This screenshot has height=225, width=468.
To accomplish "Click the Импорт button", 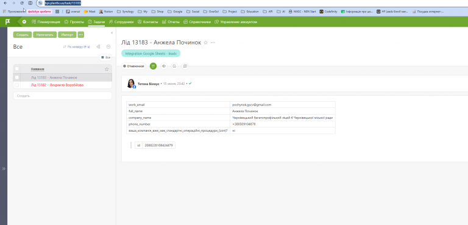I will 67,35.
